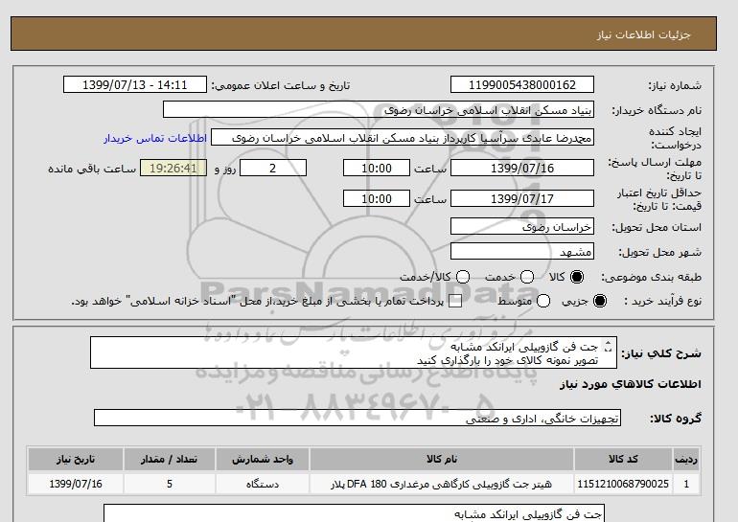Click the delivery city field مشهد
Viewport: 738px width, 522px height.
pyautogui.click(x=522, y=251)
